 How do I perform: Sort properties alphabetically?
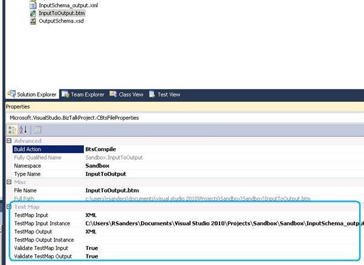(23, 129)
